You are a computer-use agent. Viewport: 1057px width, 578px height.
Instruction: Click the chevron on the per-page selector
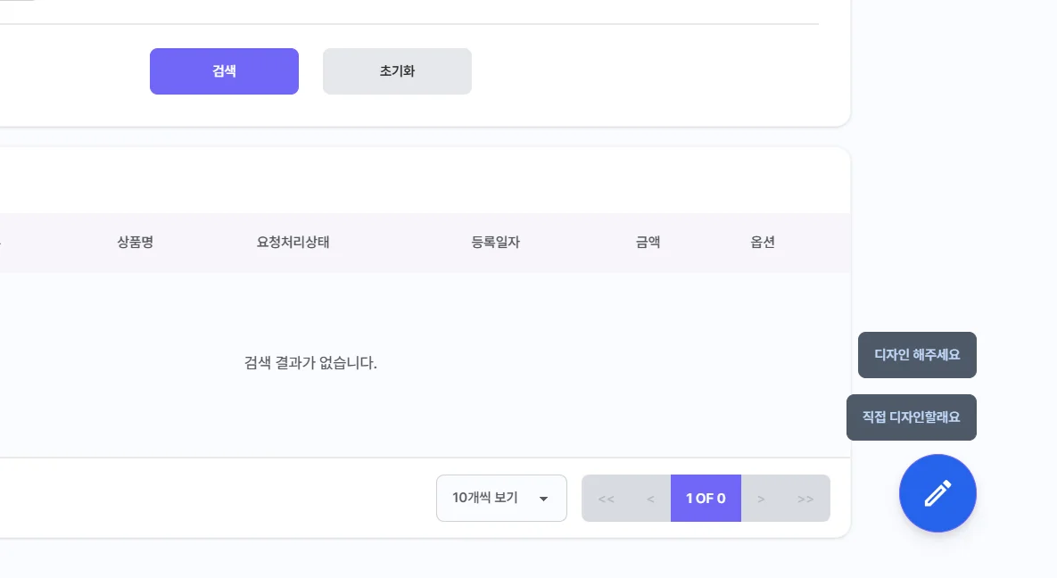tap(543, 499)
